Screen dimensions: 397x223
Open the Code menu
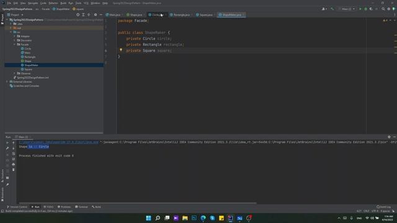click(x=43, y=3)
